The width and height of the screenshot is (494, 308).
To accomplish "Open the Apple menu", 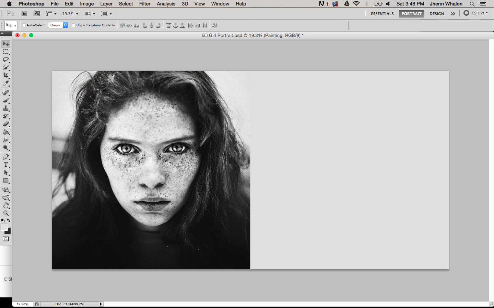I will (9, 4).
